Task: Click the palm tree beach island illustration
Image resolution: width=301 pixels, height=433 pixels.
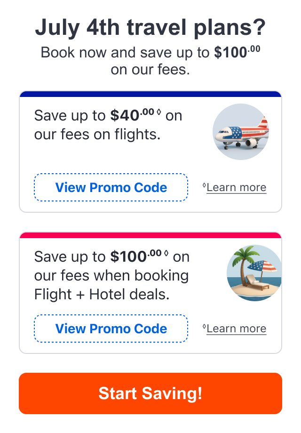Action: click(254, 273)
